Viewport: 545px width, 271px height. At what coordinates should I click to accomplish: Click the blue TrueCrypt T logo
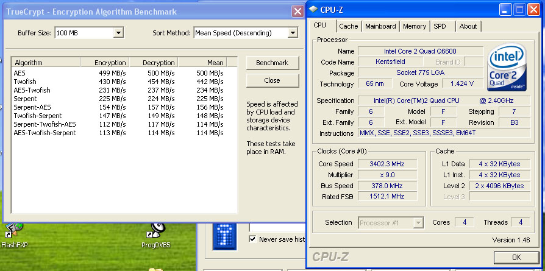pyautogui.click(x=224, y=237)
